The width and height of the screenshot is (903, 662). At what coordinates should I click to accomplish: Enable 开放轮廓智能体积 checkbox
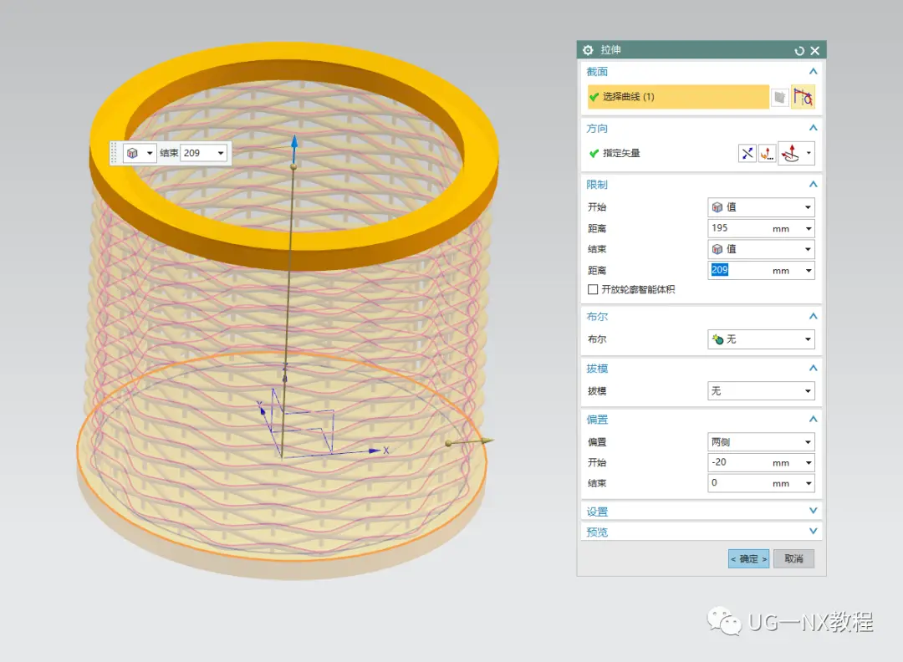point(593,289)
